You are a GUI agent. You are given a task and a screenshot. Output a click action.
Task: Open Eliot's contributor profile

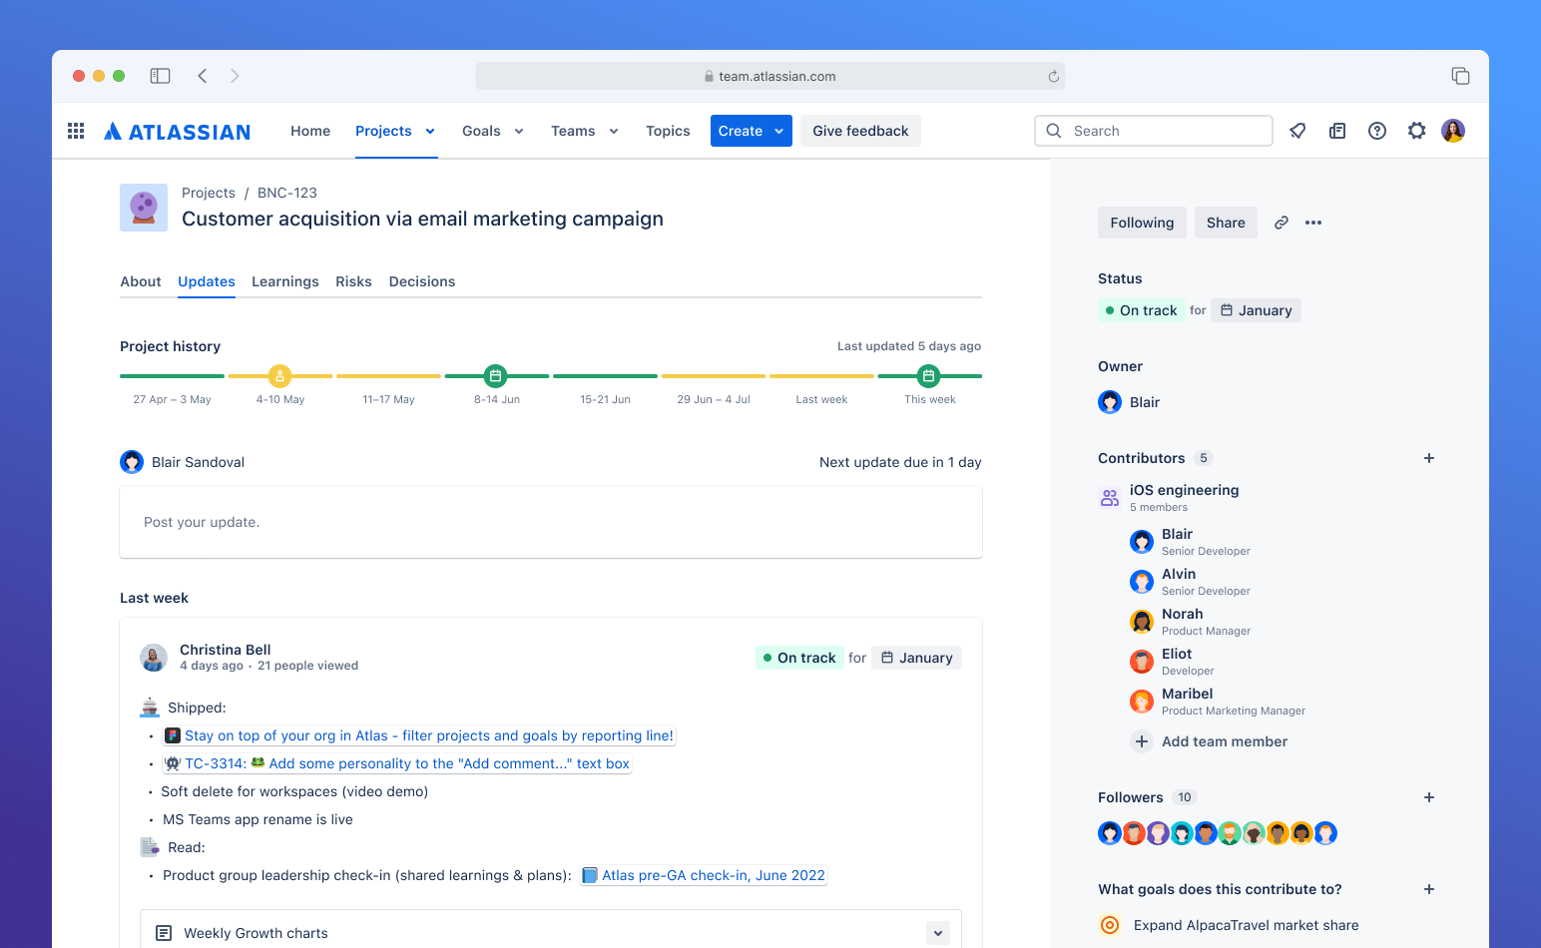point(1172,662)
